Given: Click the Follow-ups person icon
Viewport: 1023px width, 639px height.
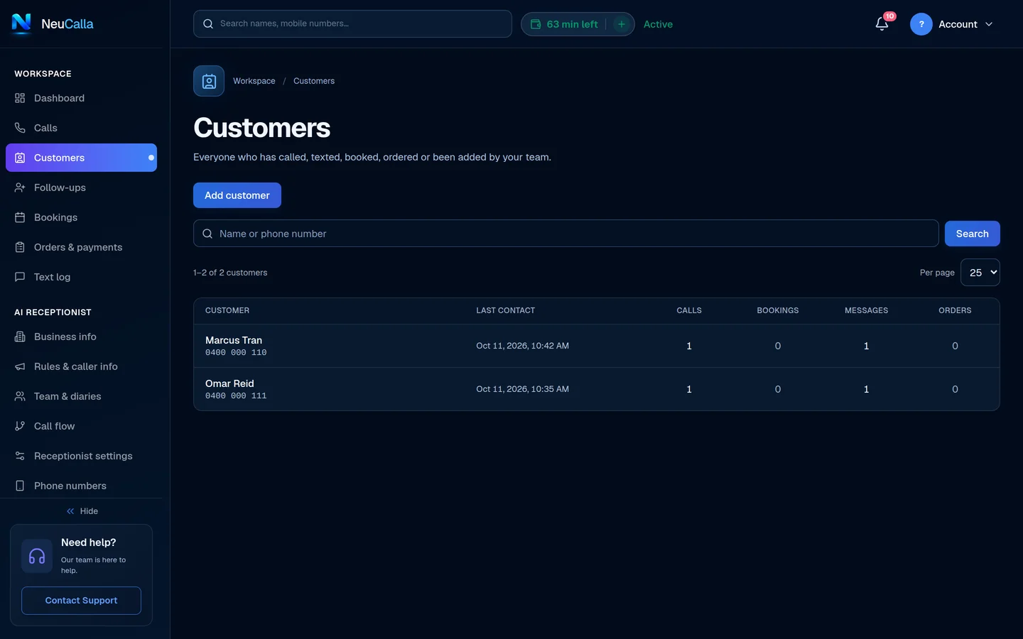Looking at the screenshot, I should click(x=20, y=187).
